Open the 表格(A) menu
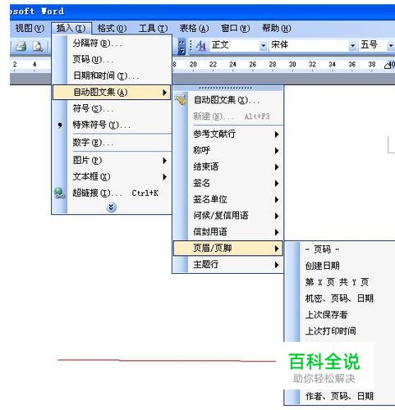395x410 pixels. pyautogui.click(x=194, y=28)
